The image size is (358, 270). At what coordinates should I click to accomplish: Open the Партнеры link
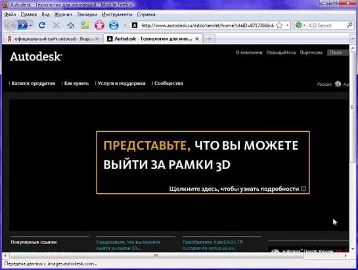pos(311,52)
